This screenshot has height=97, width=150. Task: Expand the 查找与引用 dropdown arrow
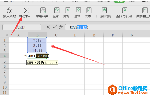pos(133,16)
